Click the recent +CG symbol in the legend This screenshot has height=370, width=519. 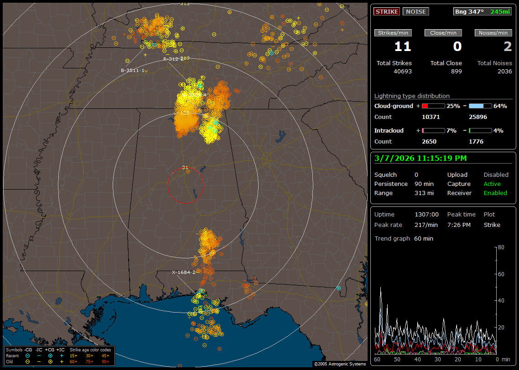click(x=50, y=355)
